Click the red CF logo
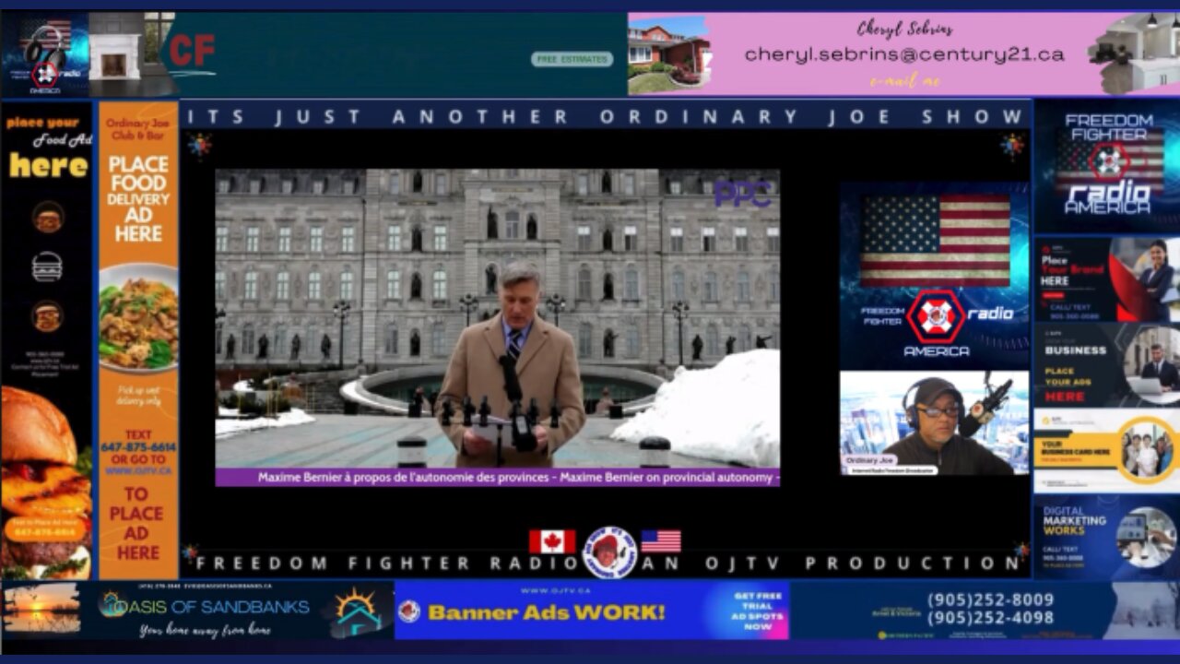 tap(192, 50)
